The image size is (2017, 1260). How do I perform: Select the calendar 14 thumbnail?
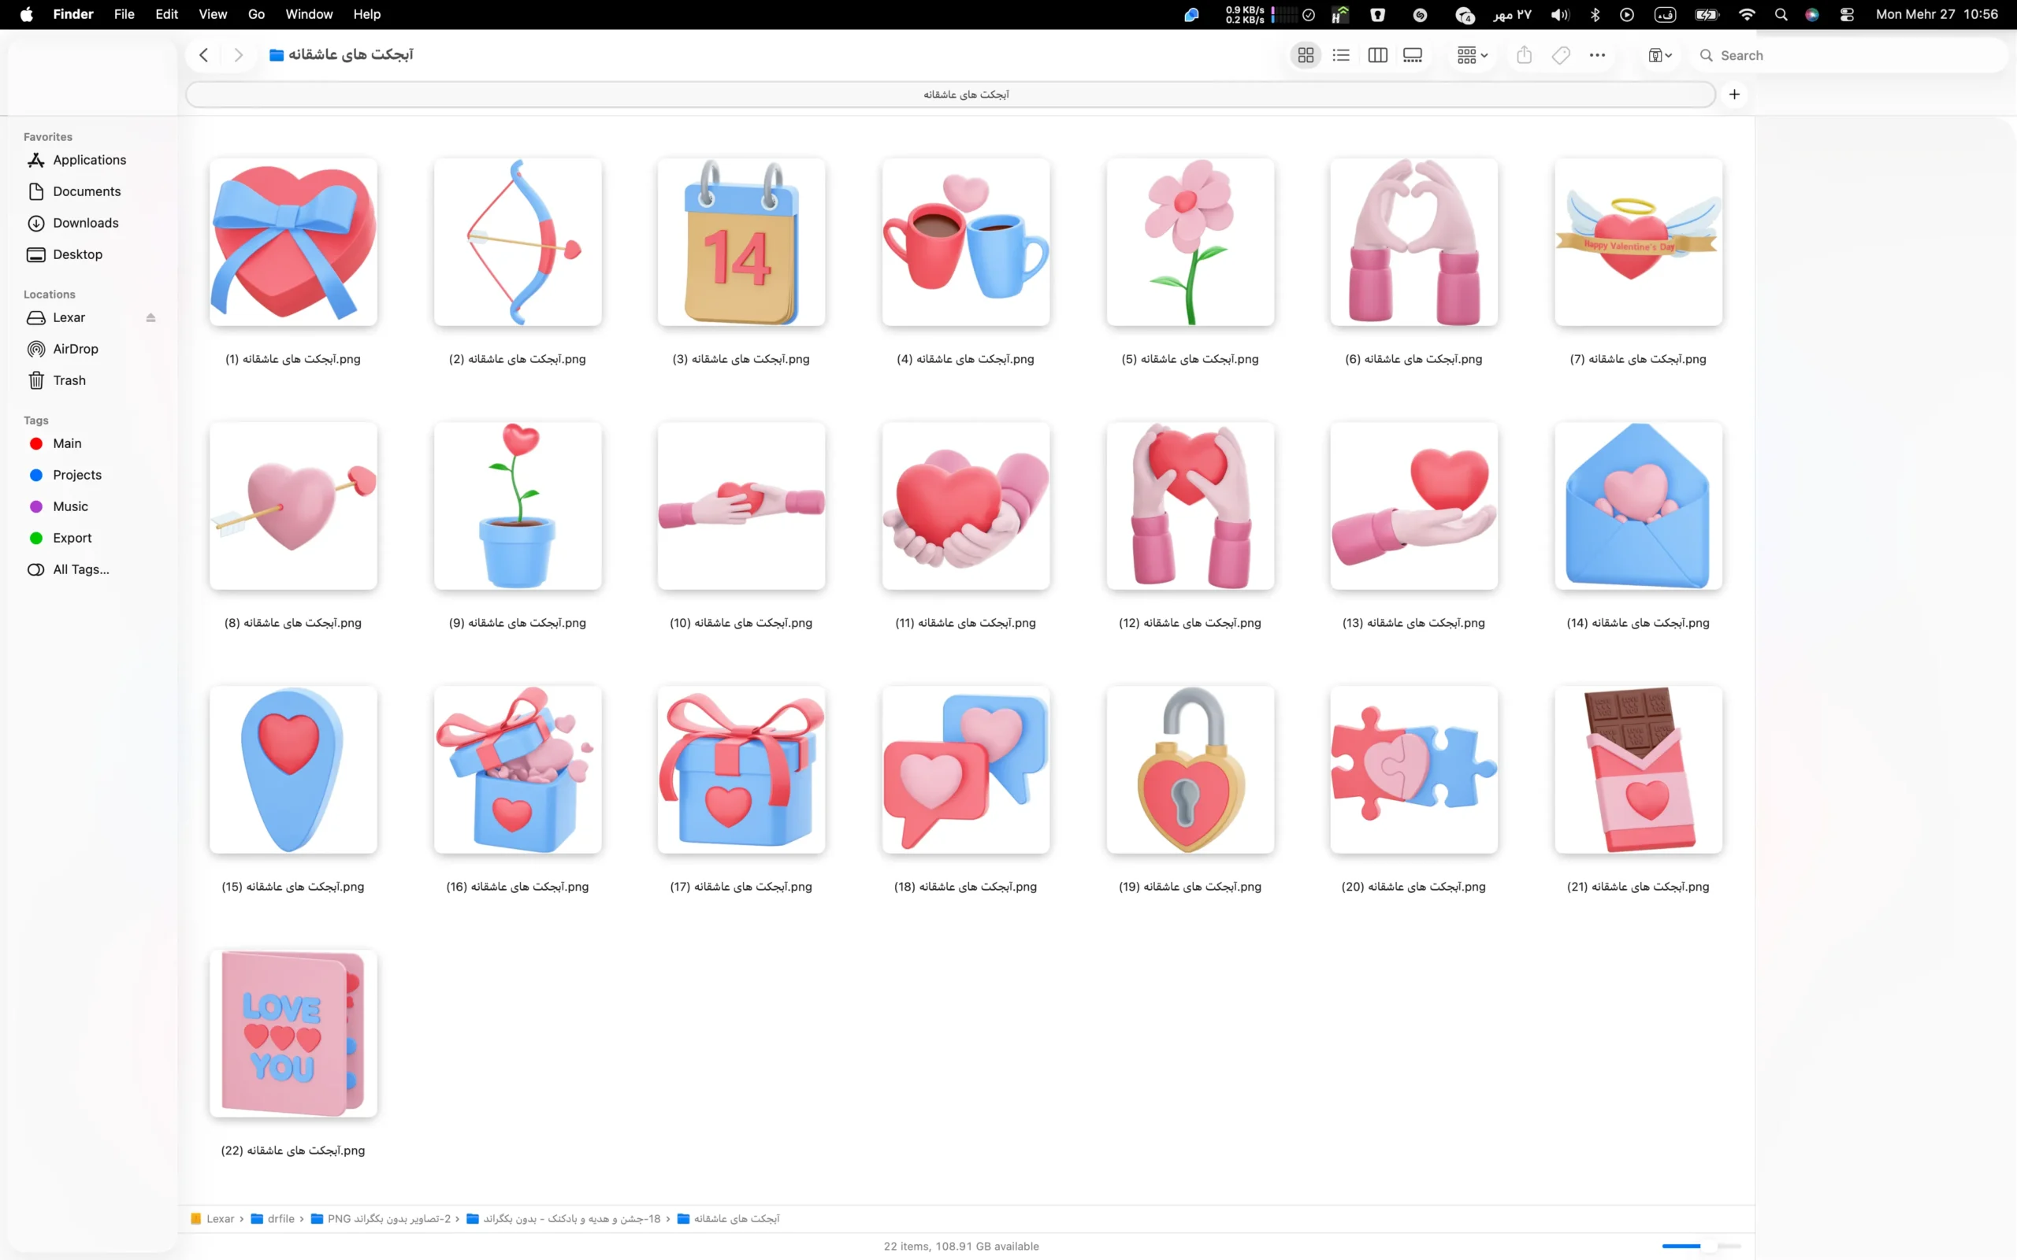(741, 243)
